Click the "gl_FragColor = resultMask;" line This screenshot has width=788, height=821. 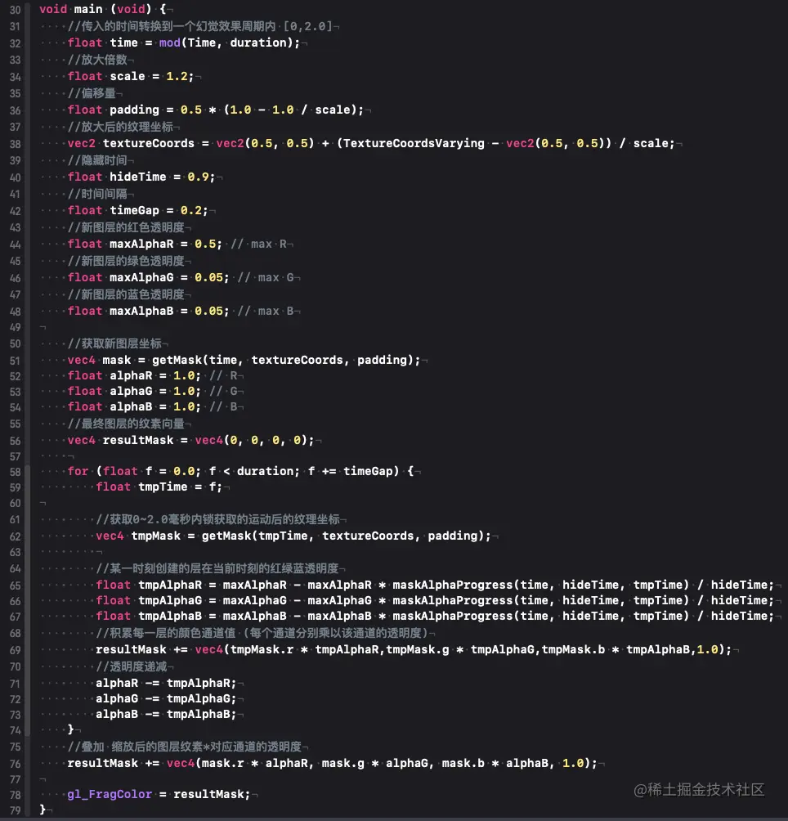coord(159,794)
